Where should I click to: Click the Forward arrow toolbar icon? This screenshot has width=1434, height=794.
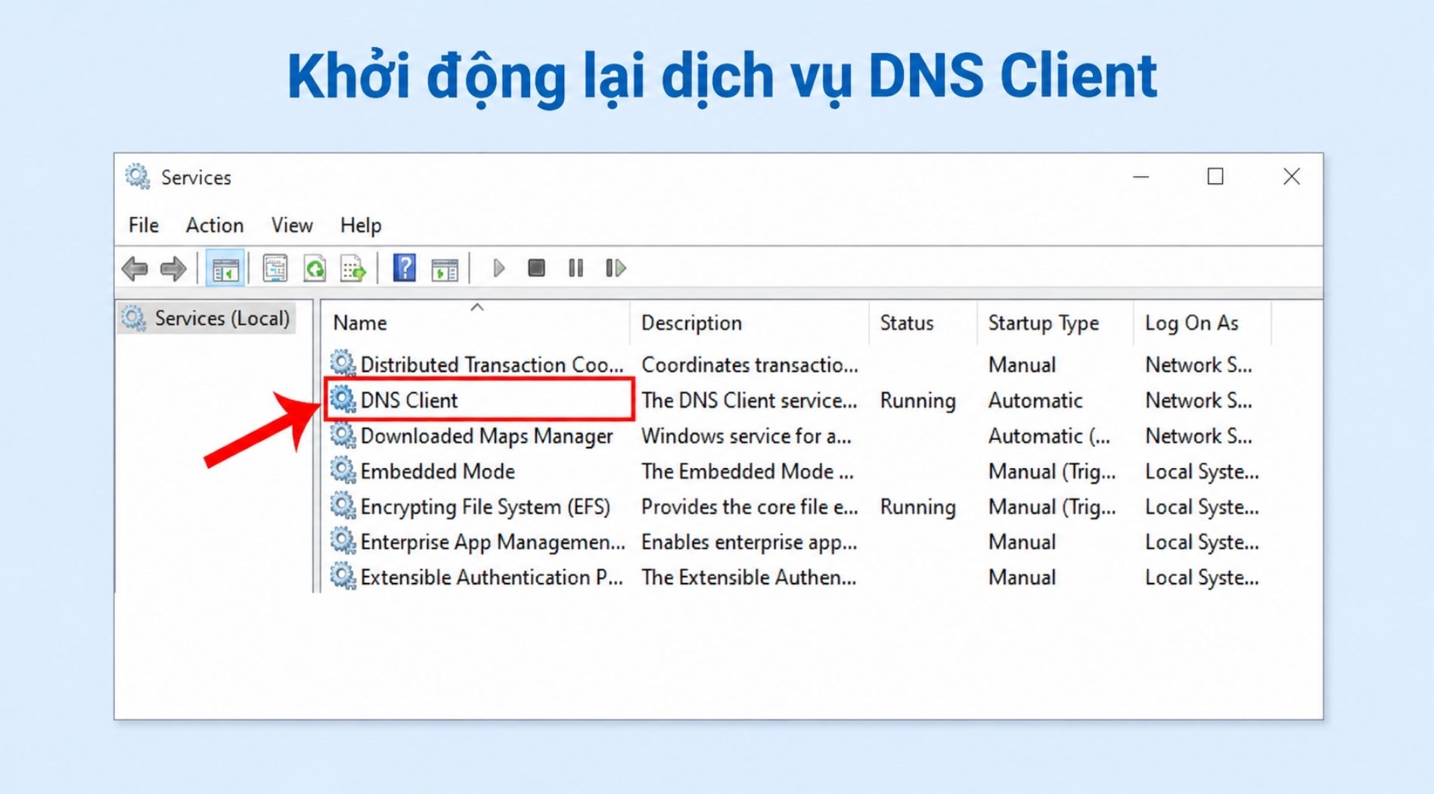(x=173, y=268)
